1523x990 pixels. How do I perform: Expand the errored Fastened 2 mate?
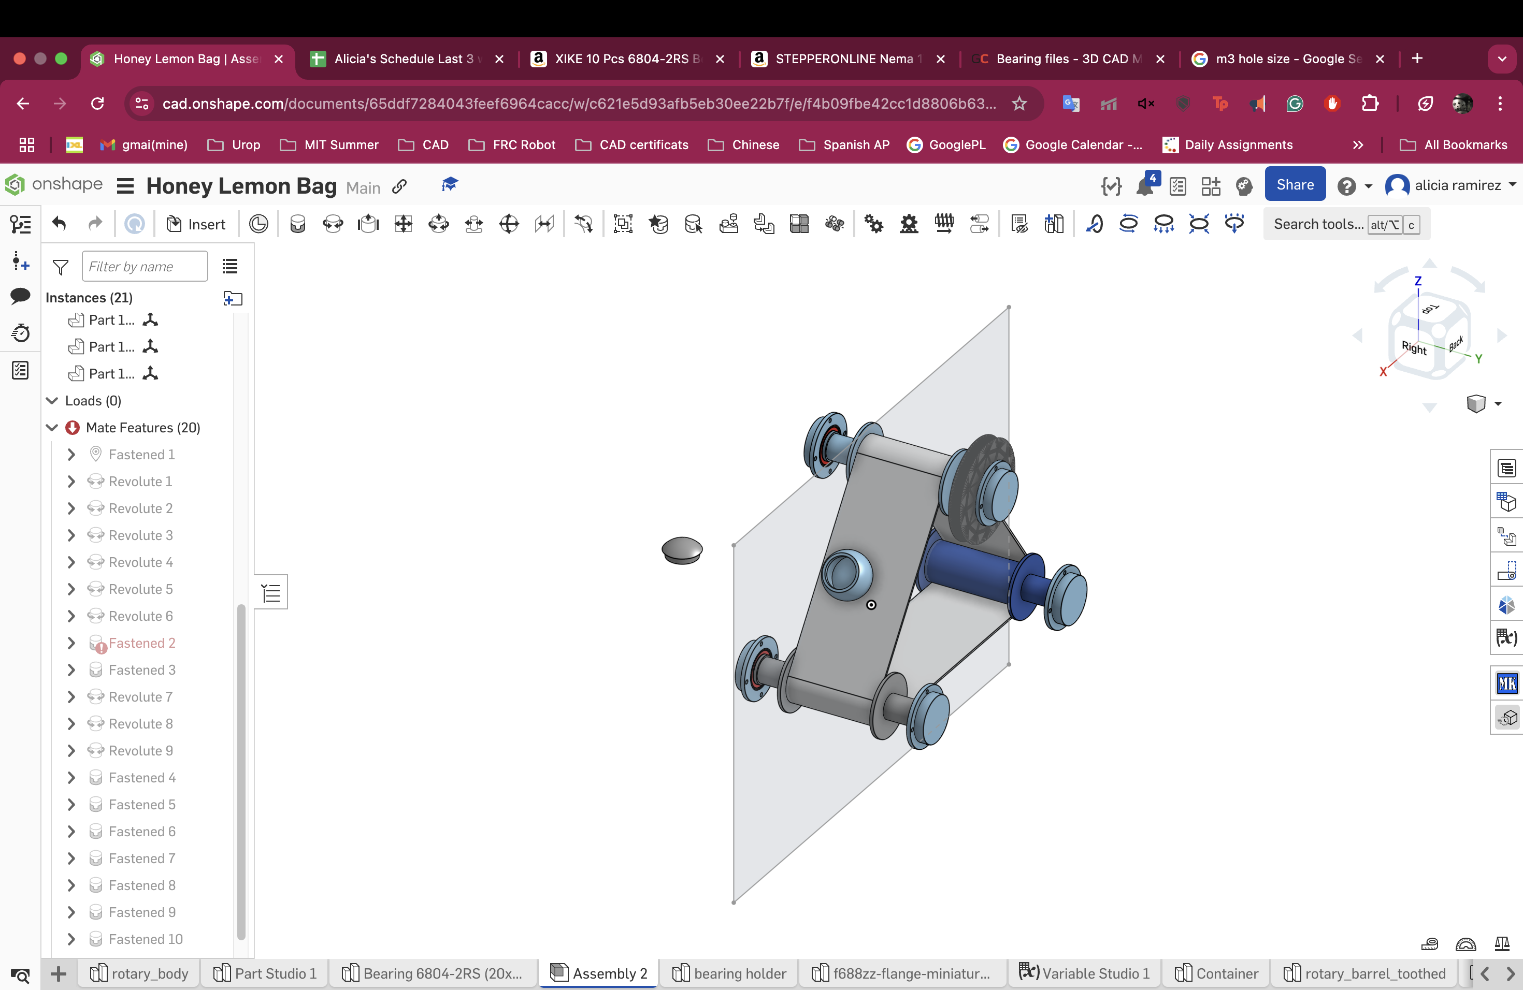[71, 643]
